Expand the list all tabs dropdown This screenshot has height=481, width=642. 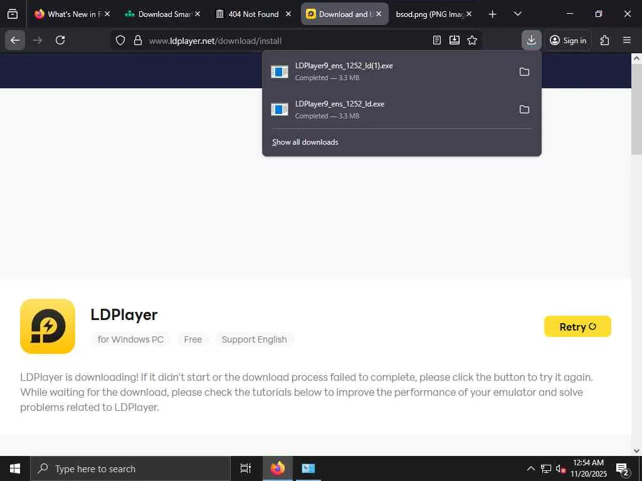point(517,14)
